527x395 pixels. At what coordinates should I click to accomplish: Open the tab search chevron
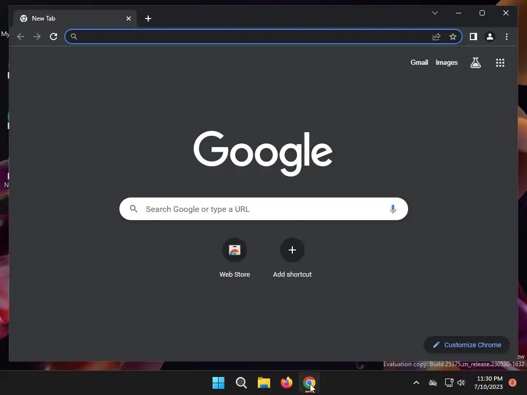tap(434, 13)
